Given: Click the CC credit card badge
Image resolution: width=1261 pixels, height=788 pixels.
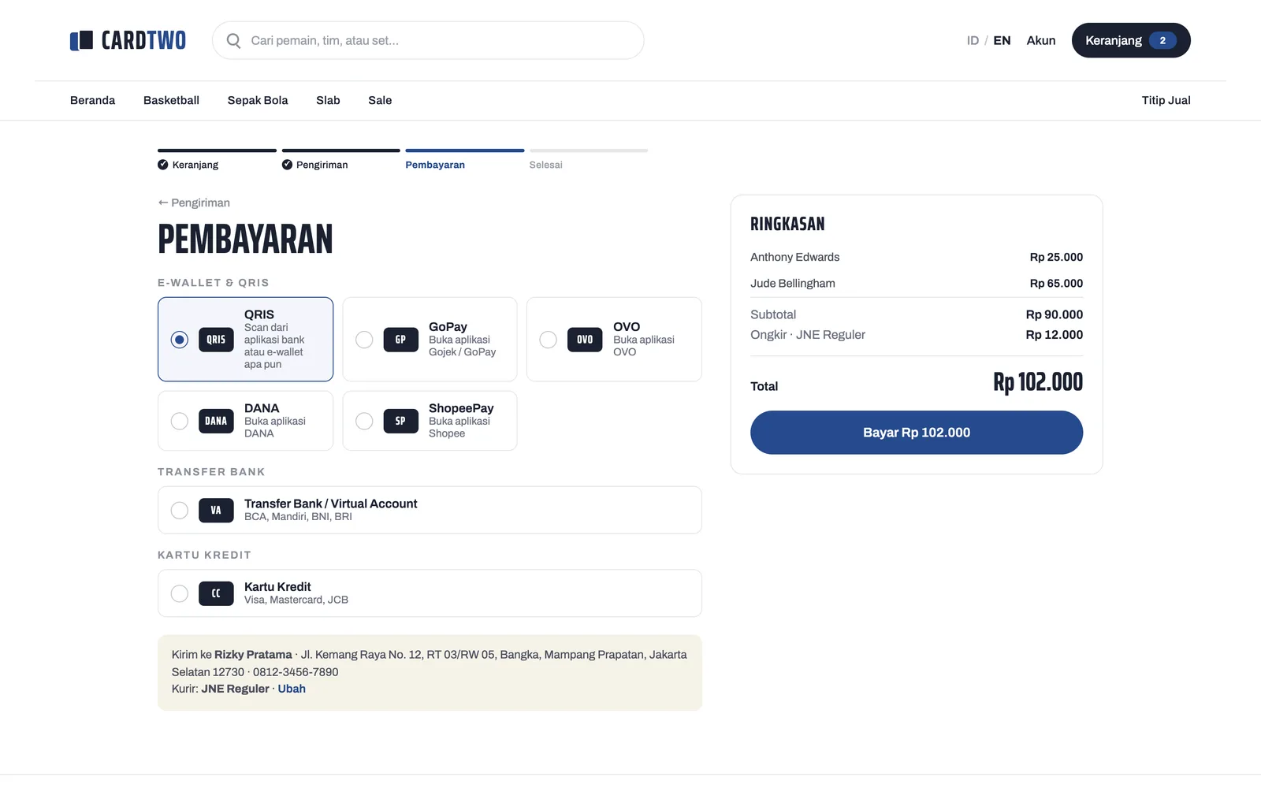Looking at the screenshot, I should click(216, 593).
